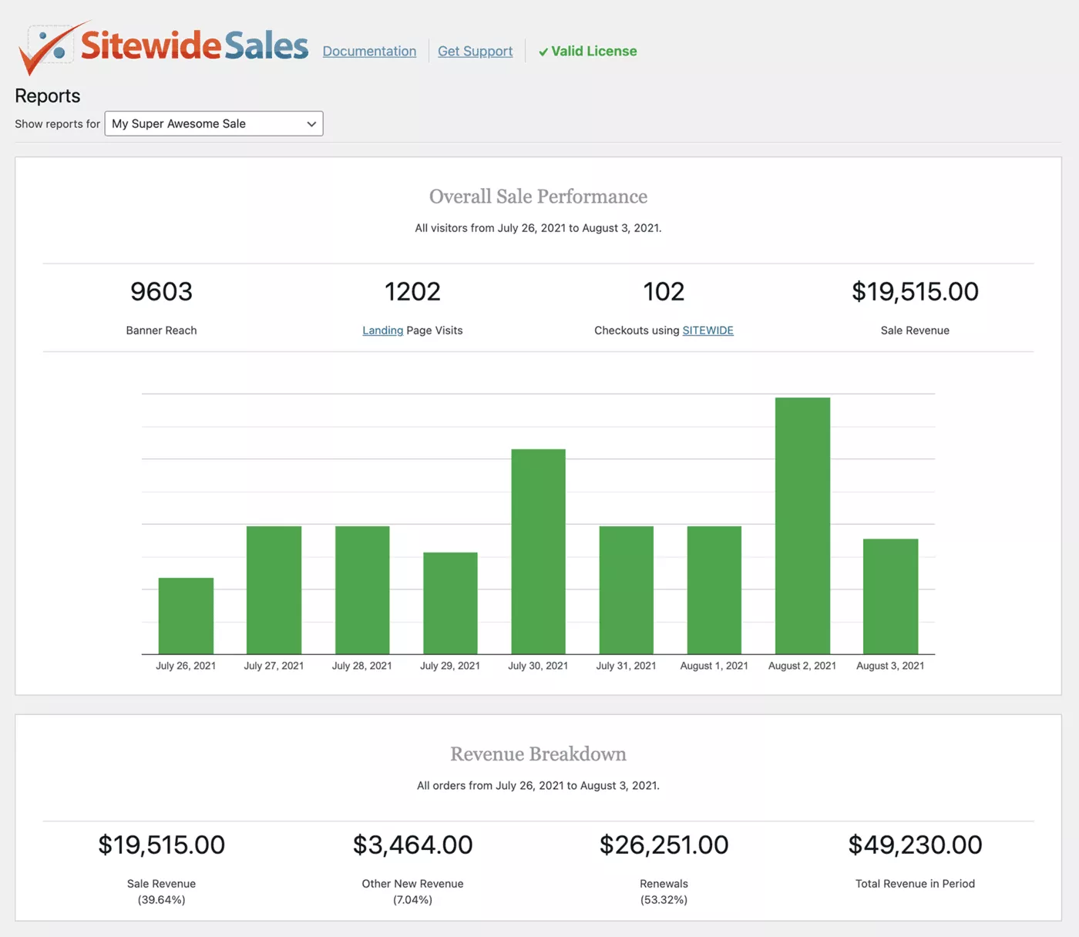Click the Valid License checkmark icon

tap(543, 52)
